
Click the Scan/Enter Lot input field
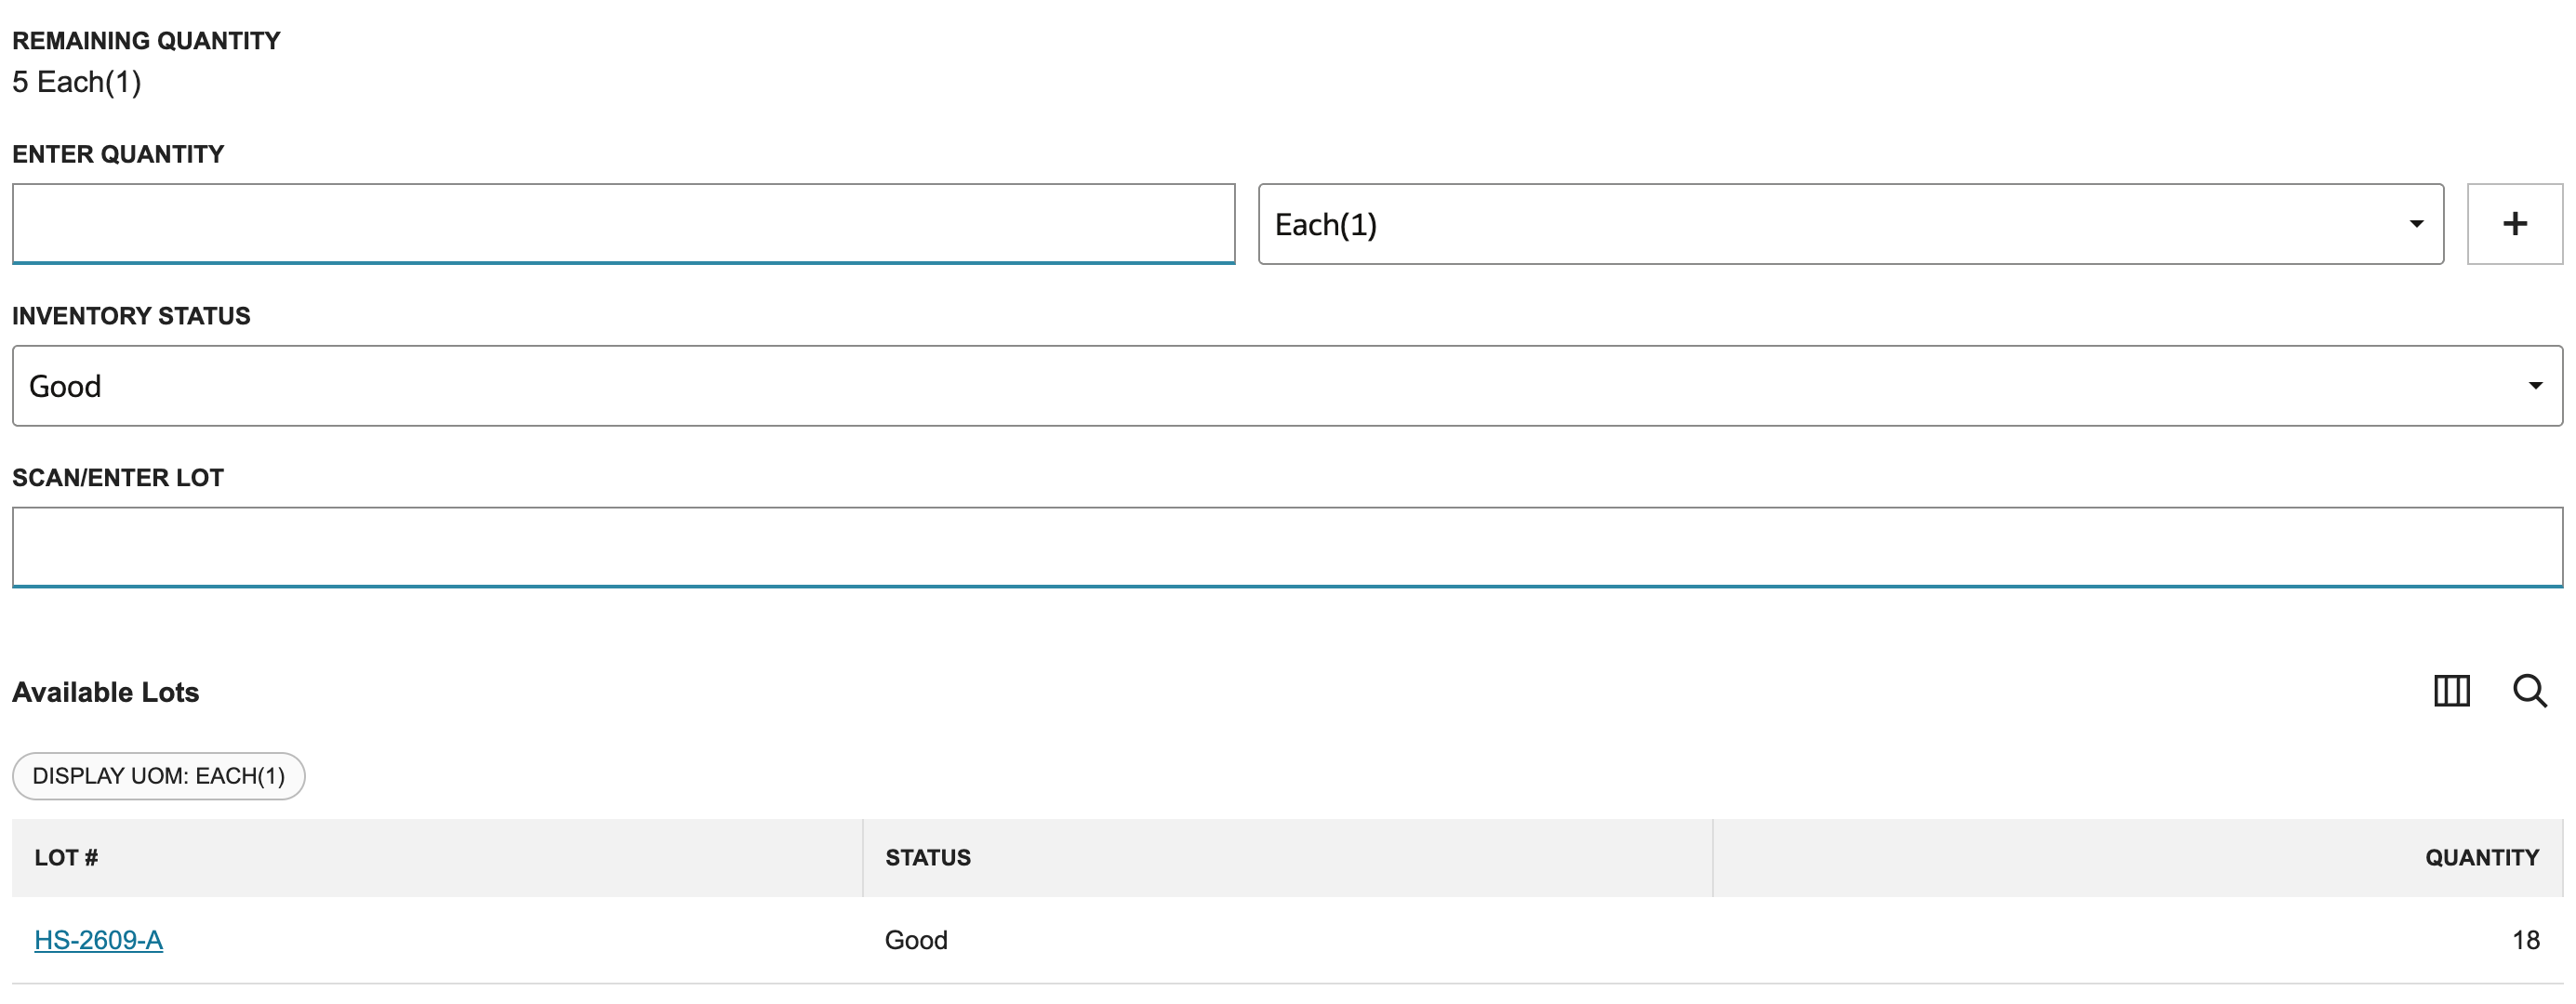[x=1287, y=548]
